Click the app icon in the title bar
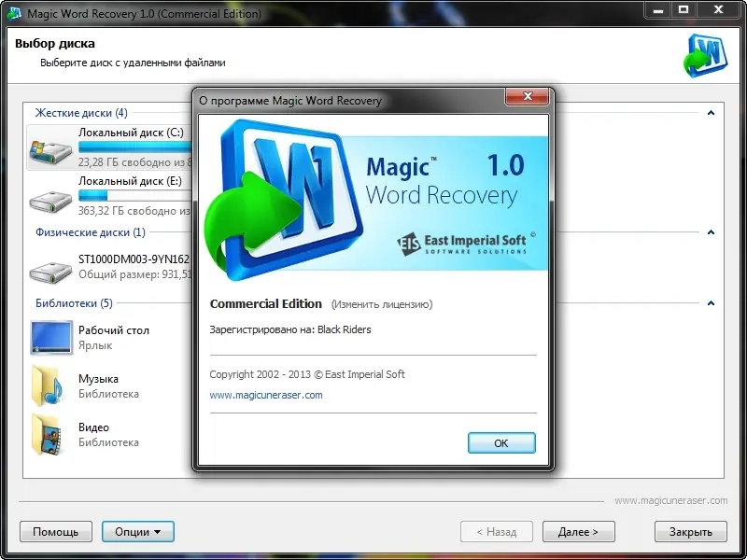The width and height of the screenshot is (747, 560). pyautogui.click(x=14, y=13)
